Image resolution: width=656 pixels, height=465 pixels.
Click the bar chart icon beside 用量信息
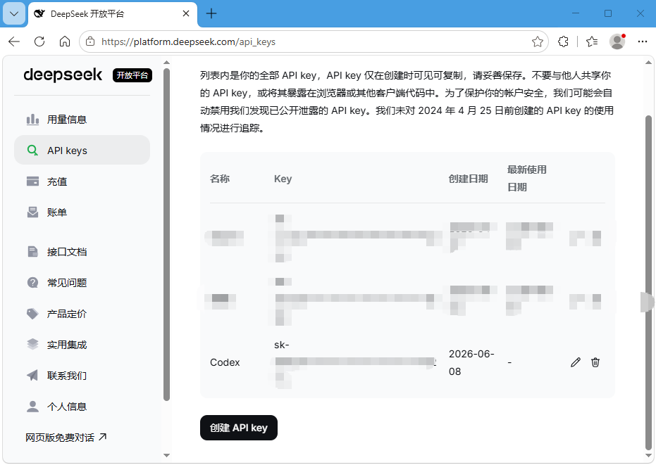(32, 120)
